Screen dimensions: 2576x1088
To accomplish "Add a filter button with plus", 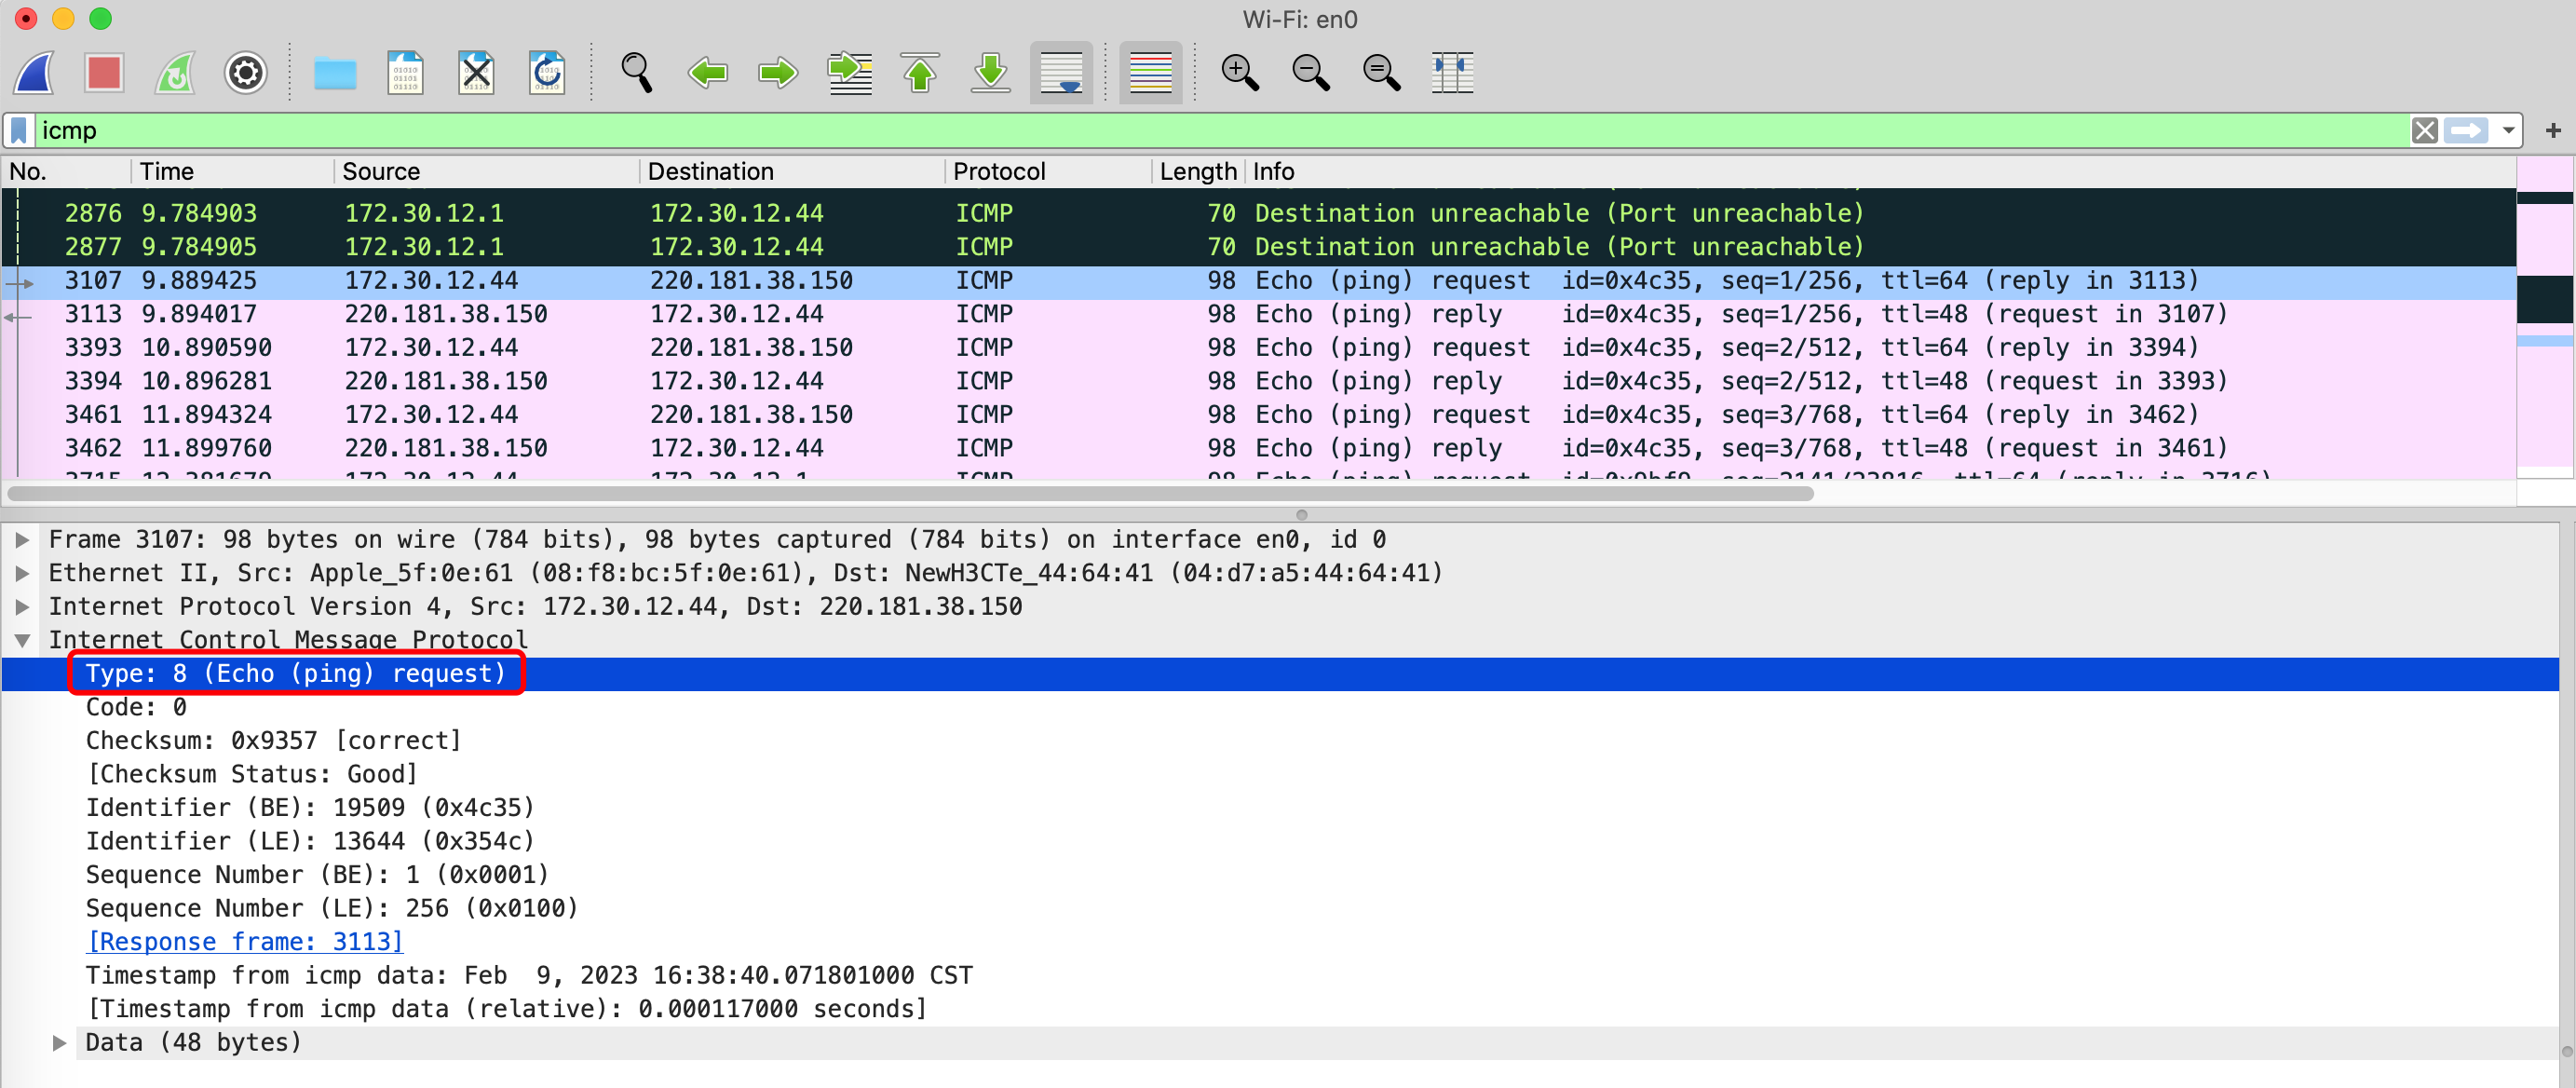I will 2553,131.
